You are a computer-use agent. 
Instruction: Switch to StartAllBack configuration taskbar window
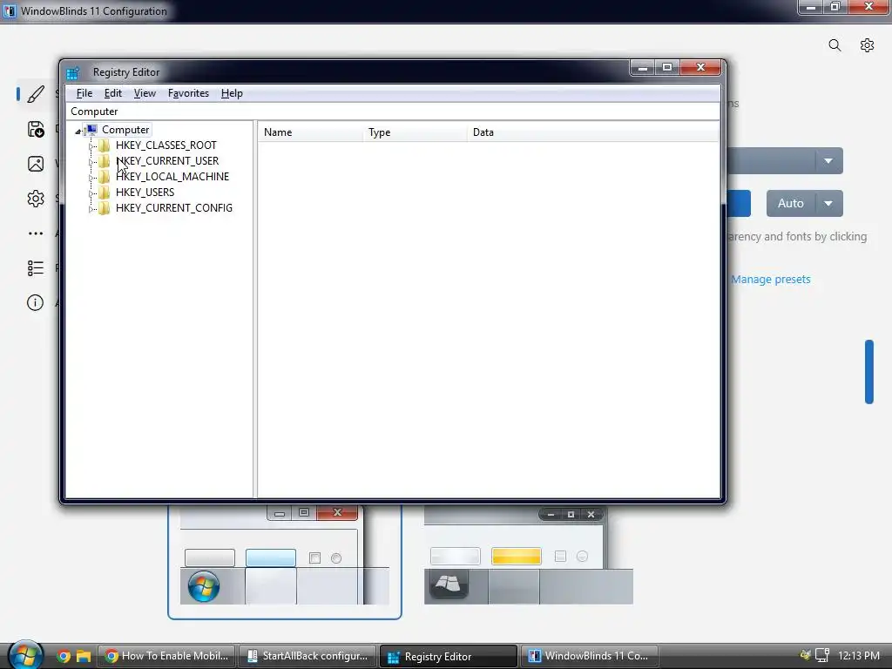pyautogui.click(x=307, y=656)
